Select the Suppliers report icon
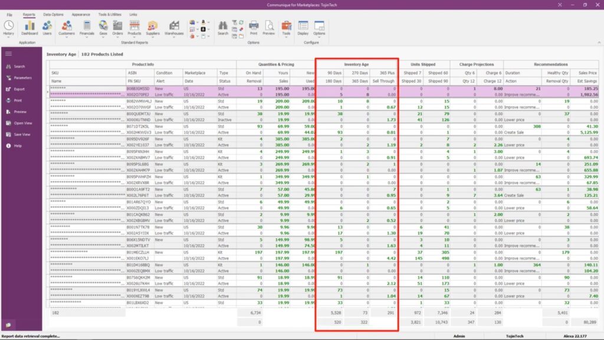The height and width of the screenshot is (340, 604). click(152, 27)
